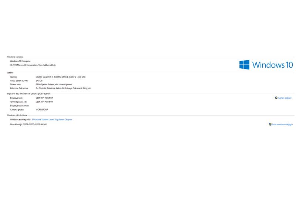Open the 'Microsoft Yazılımı Lisans Koşullarını Okuyun' link
The height and width of the screenshot is (198, 296).
click(x=52, y=119)
